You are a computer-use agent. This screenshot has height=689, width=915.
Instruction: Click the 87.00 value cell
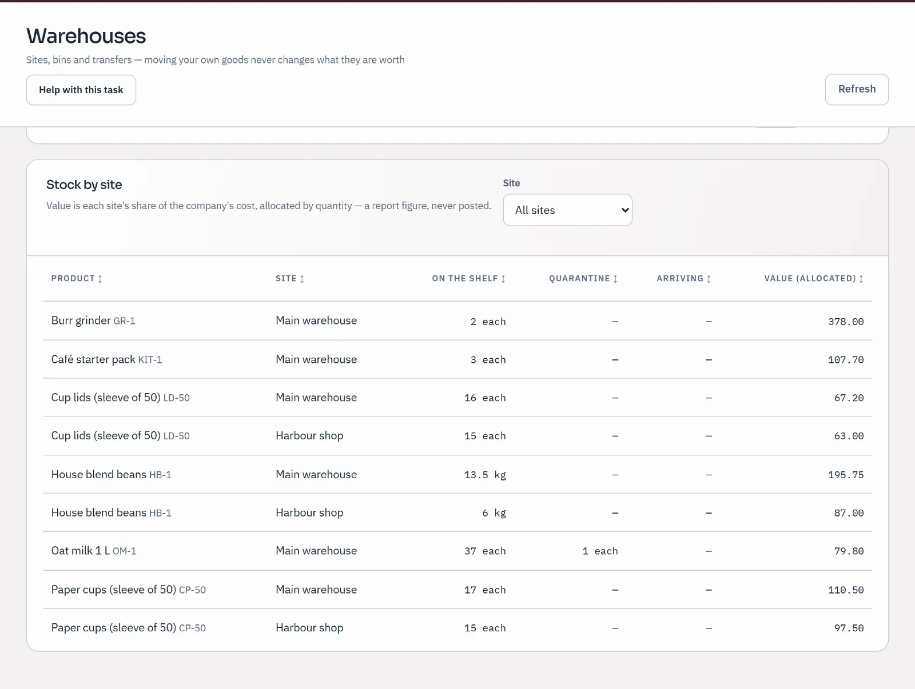click(x=849, y=513)
